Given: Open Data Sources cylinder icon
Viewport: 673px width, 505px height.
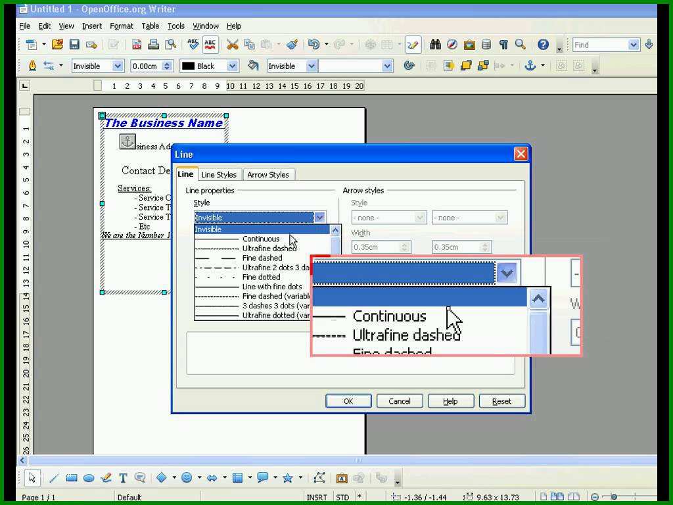Looking at the screenshot, I should 486,44.
